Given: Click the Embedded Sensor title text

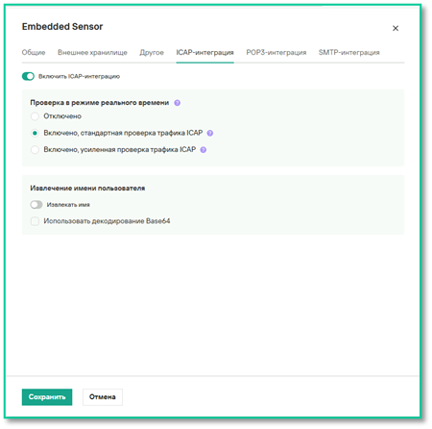Looking at the screenshot, I should coord(62,27).
